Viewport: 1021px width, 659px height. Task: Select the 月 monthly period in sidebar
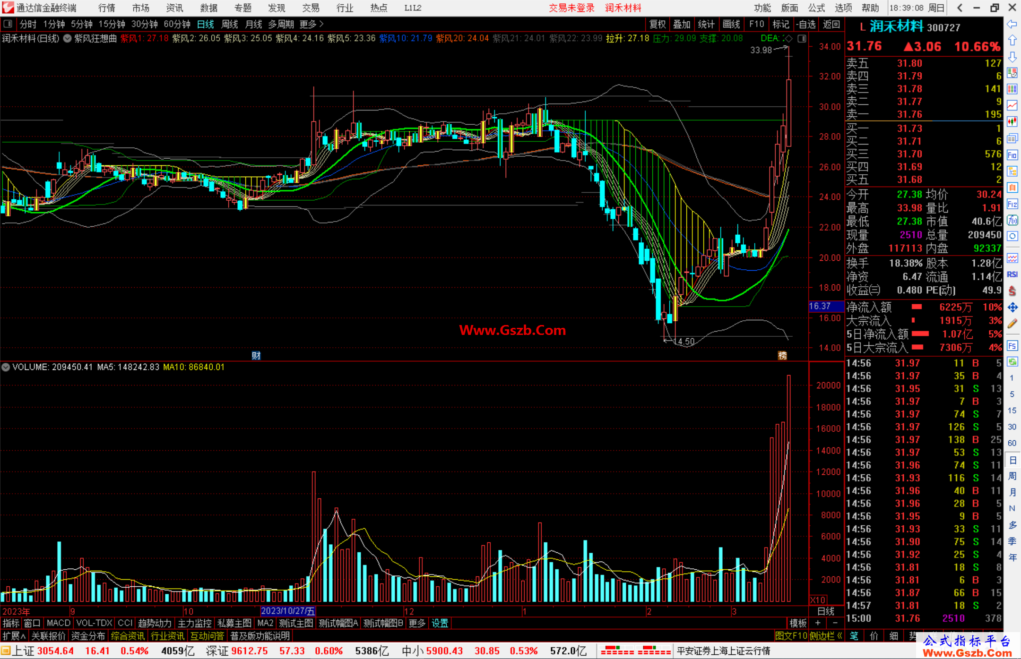click(x=1012, y=492)
